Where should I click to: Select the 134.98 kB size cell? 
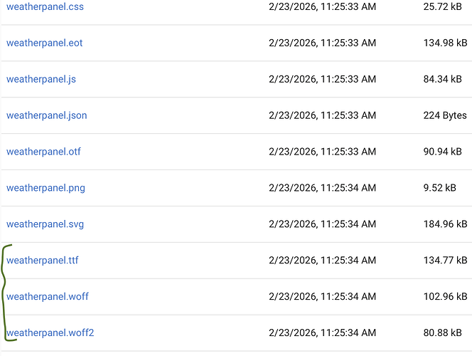click(445, 43)
